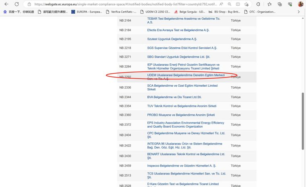
Task: Open the UDEM Uluslararasi Belgelendirme link
Action: pos(186,77)
